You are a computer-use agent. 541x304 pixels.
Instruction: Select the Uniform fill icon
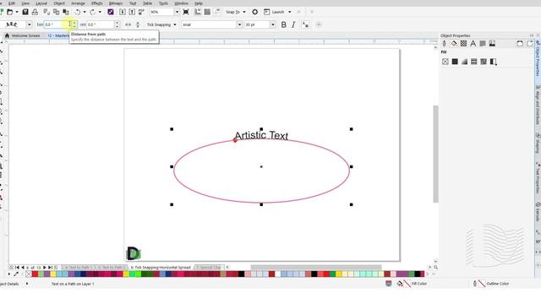click(455, 62)
